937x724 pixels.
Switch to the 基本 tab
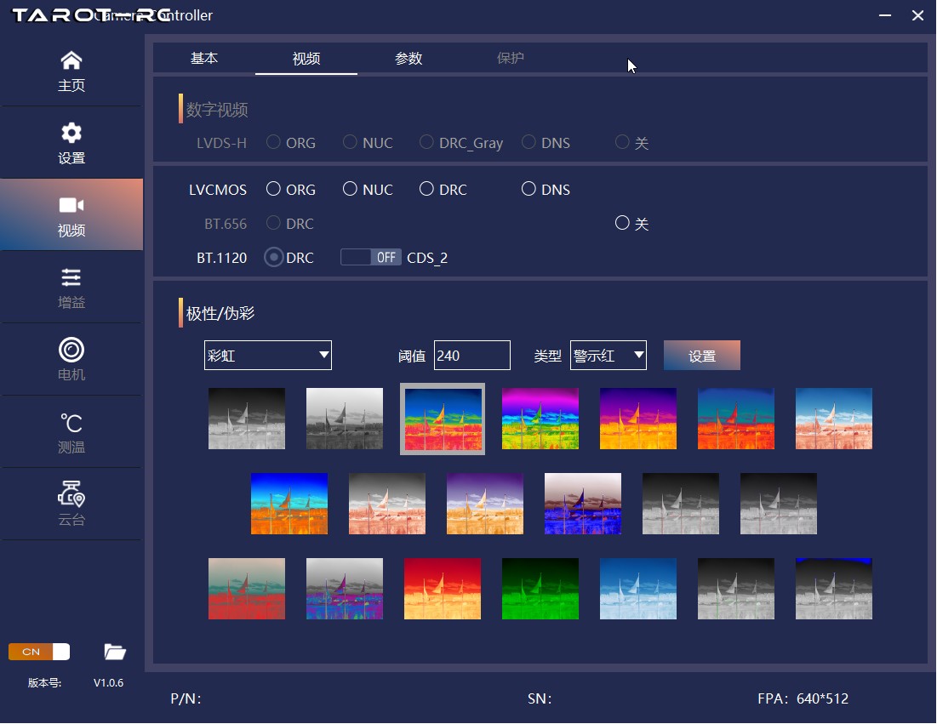coord(204,59)
